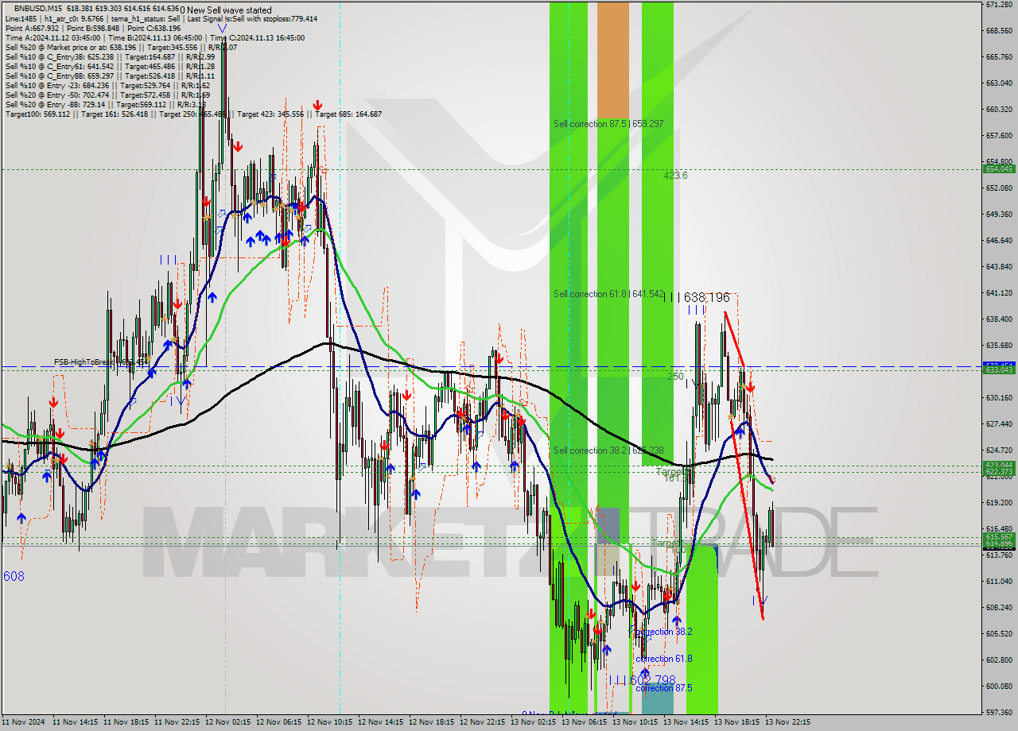The width and height of the screenshot is (1018, 731).
Task: Select the blue 'correction 87.5' label
Action: pyautogui.click(x=663, y=688)
